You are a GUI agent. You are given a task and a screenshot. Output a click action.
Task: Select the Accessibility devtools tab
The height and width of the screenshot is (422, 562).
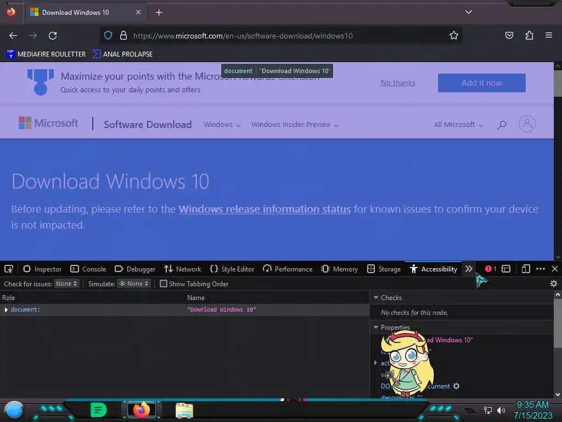pos(434,269)
